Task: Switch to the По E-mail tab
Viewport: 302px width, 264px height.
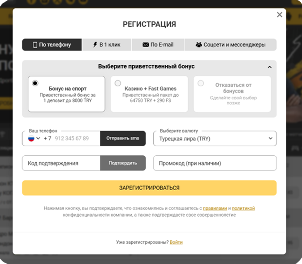Action: click(x=158, y=45)
